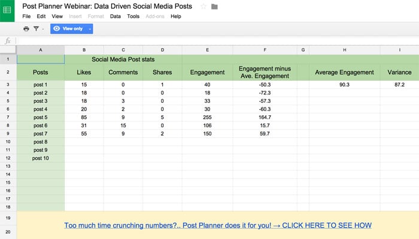
Task: Select row 7 header
Action: coord(8,117)
